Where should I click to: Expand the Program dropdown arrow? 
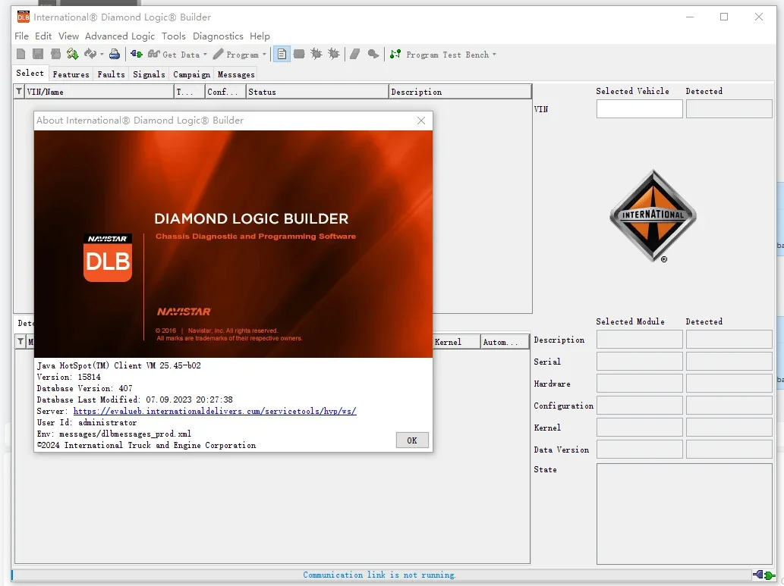point(265,55)
